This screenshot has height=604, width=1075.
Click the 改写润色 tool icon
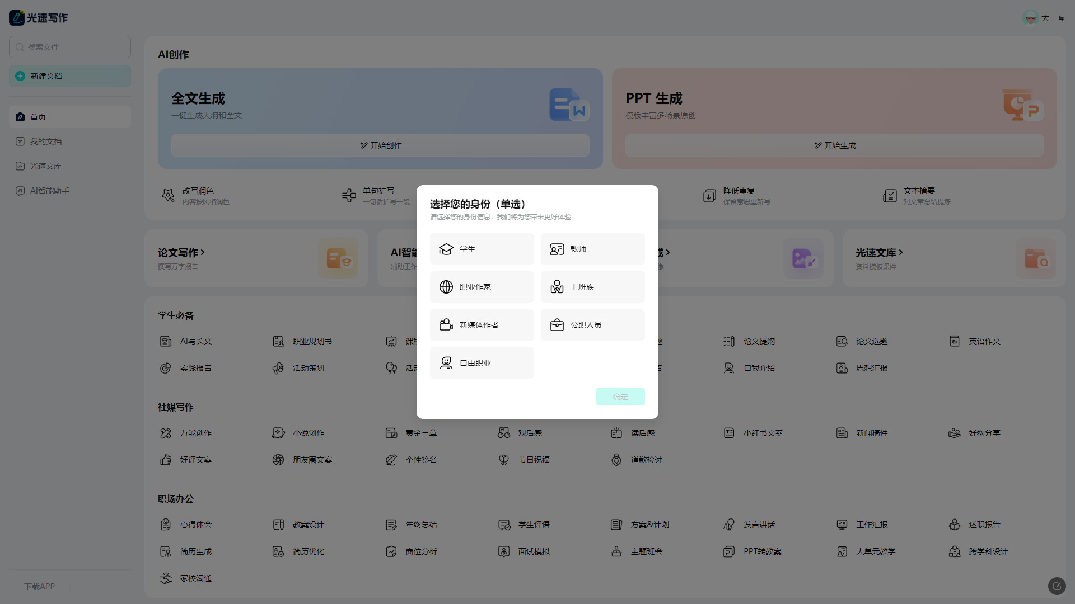point(168,195)
